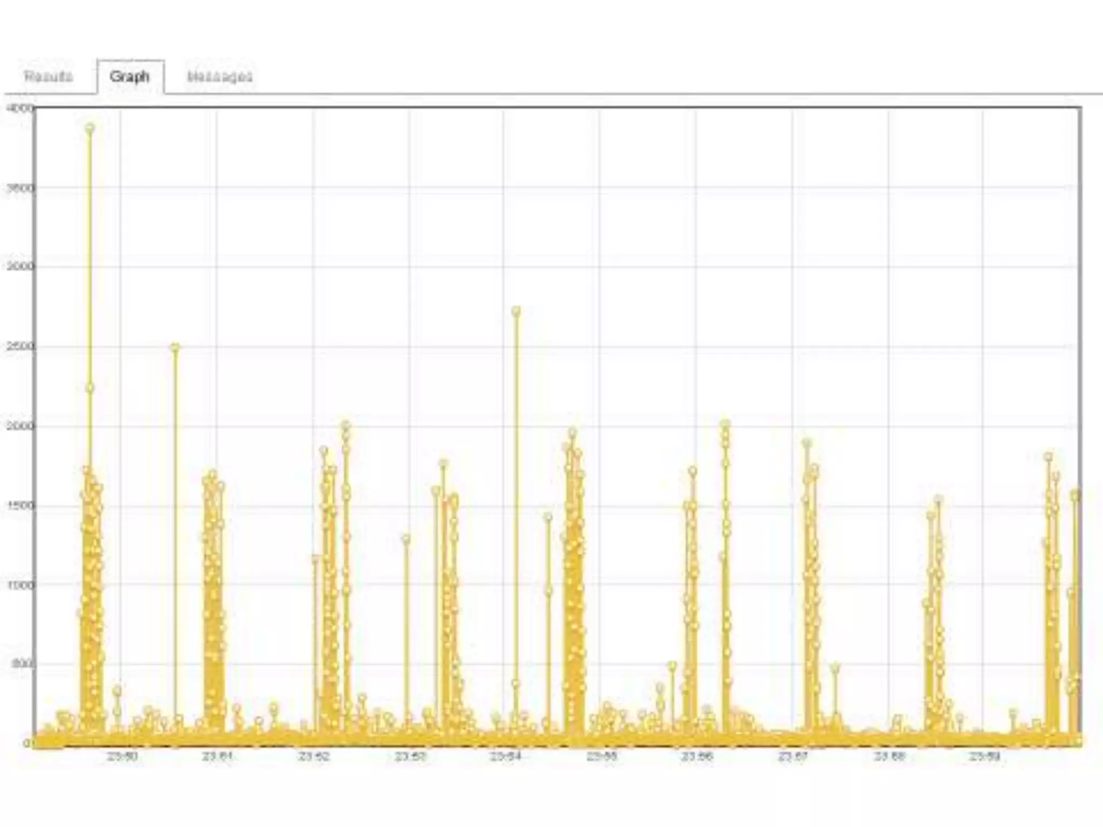The width and height of the screenshot is (1103, 827).
Task: Click the peak marker at 2000 after 23:56
Action: [725, 424]
